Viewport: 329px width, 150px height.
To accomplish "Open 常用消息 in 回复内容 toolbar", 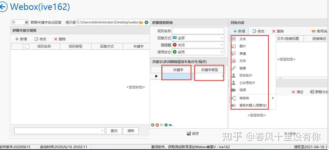I will point(320,31).
